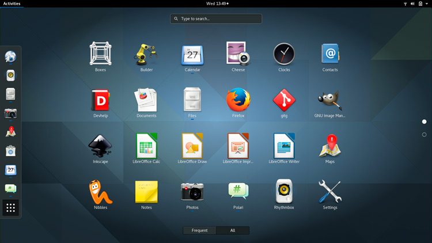
Task: Open Inkscape from the grid
Action: (101, 146)
